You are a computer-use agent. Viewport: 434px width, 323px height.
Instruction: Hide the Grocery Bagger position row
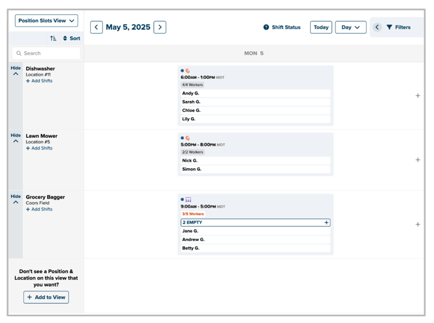pos(16,199)
